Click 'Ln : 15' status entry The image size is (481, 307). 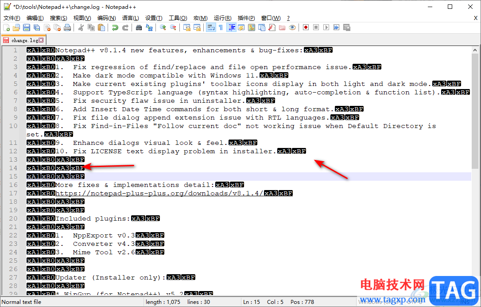click(251, 302)
